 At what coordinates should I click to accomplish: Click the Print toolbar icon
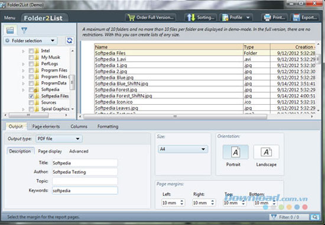coord(267,18)
